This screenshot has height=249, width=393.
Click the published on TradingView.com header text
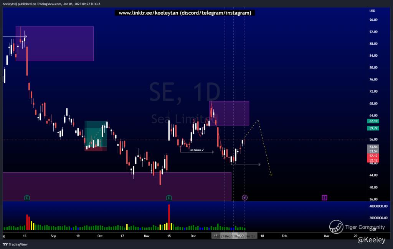[51, 4]
